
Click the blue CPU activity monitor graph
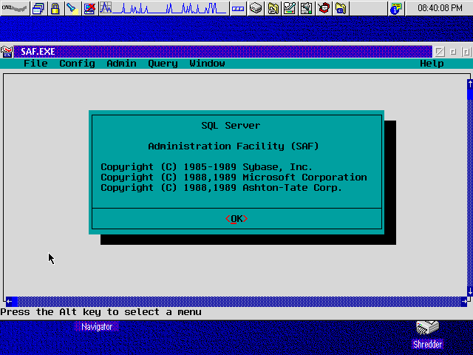(x=169, y=8)
